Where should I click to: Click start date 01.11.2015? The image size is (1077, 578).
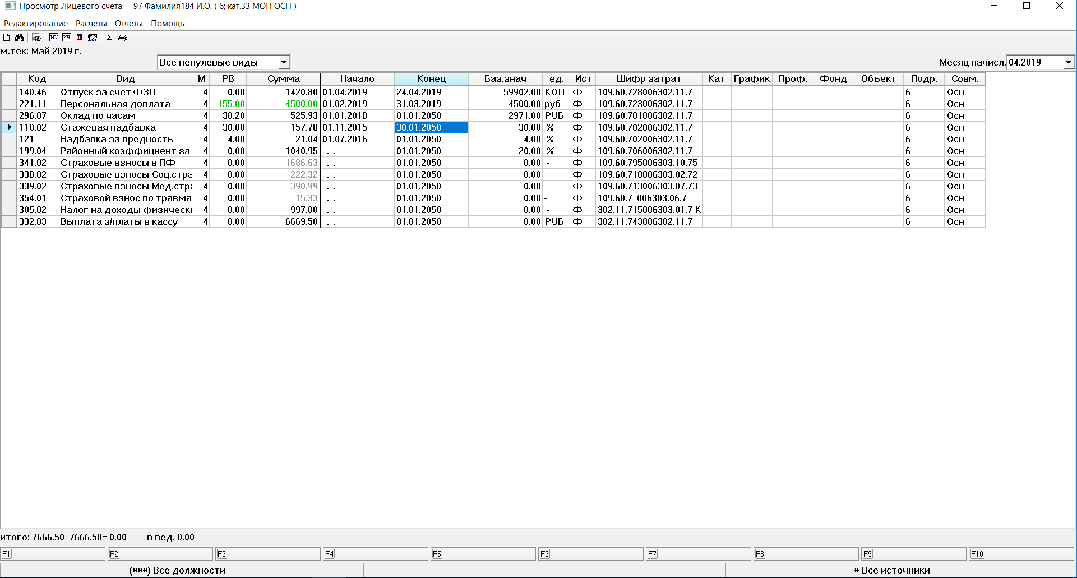click(x=357, y=127)
